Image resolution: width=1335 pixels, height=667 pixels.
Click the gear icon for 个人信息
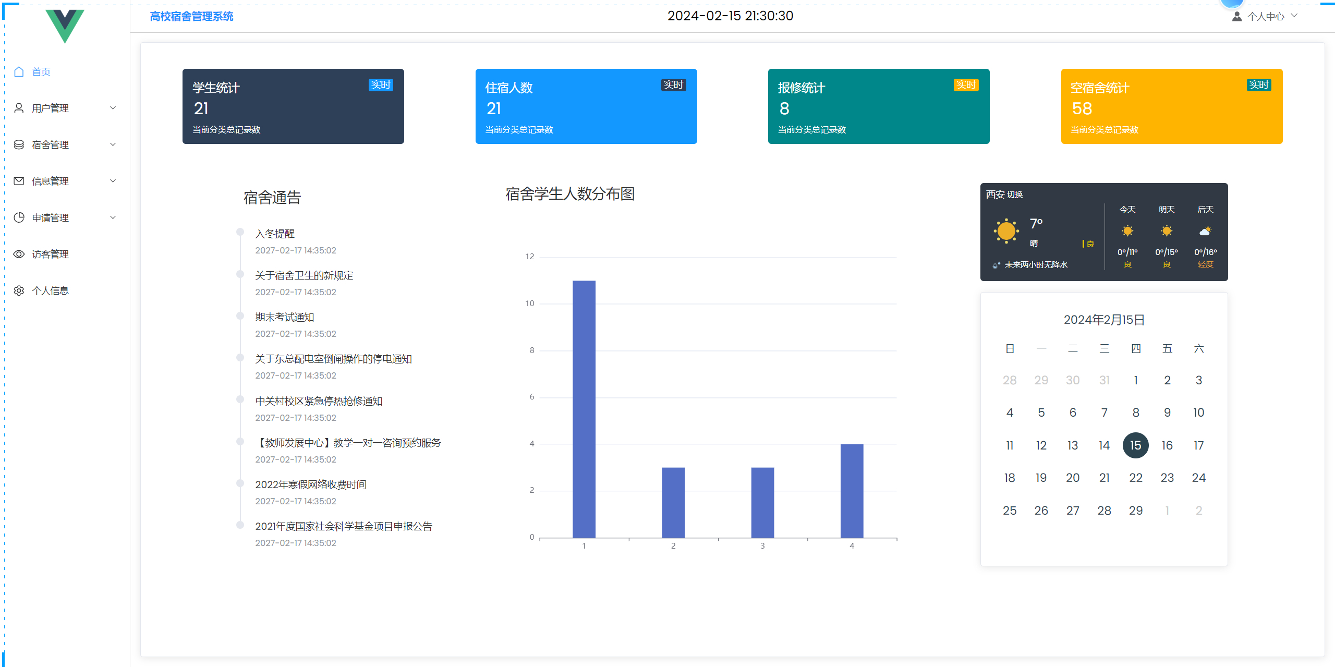(x=19, y=290)
